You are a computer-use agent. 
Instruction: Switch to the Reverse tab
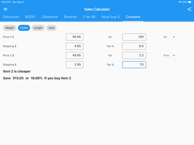coord(70,17)
